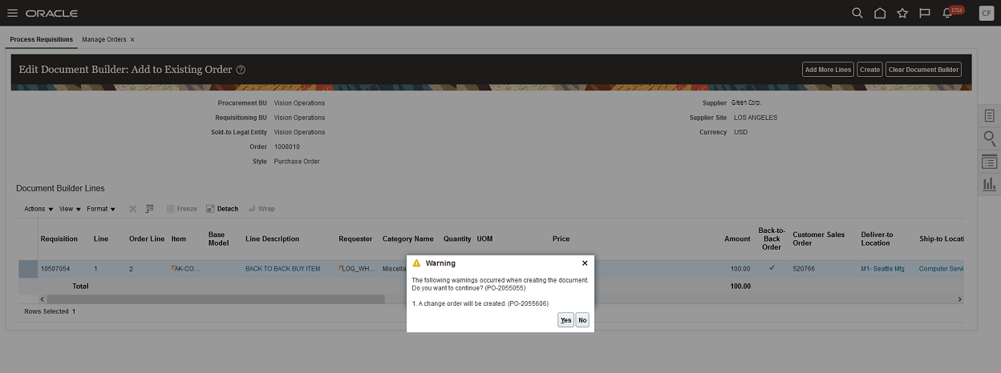Close the Warning dialog with X
The image size is (1001, 373).
coord(585,263)
